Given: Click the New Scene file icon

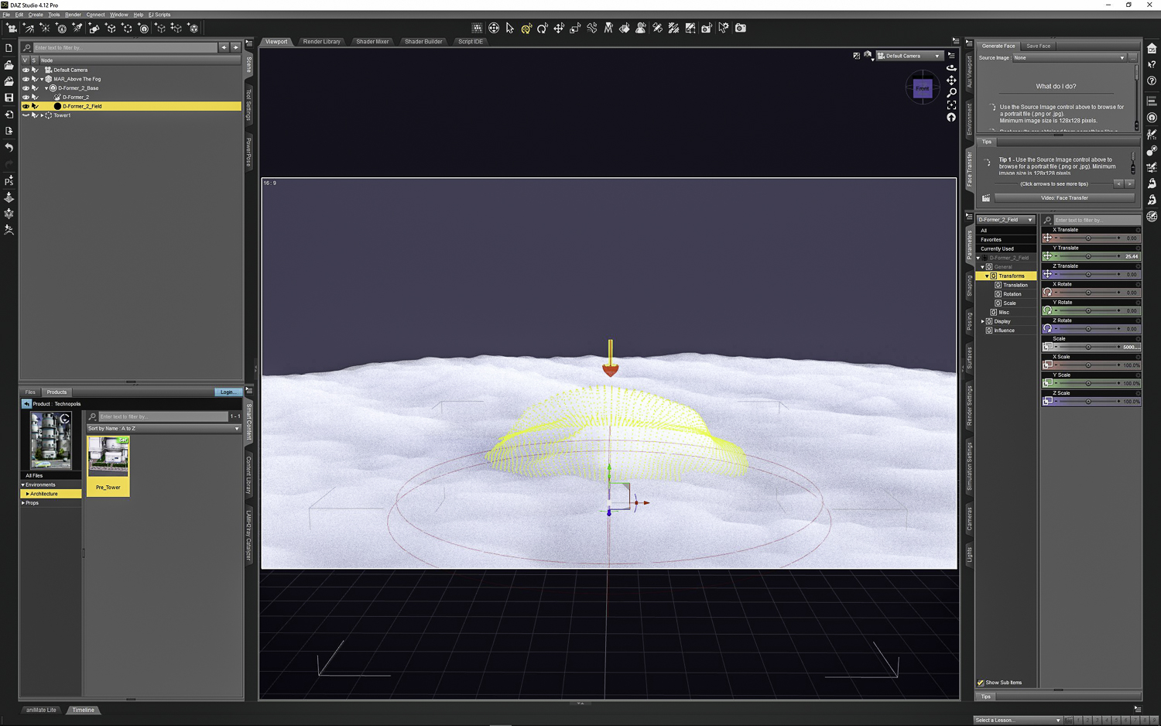Looking at the screenshot, I should (9, 48).
